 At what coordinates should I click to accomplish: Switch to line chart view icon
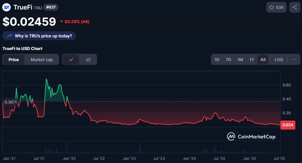pyautogui.click(x=71, y=60)
